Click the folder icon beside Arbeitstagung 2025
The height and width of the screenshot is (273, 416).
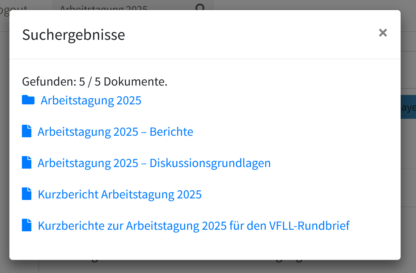28,100
